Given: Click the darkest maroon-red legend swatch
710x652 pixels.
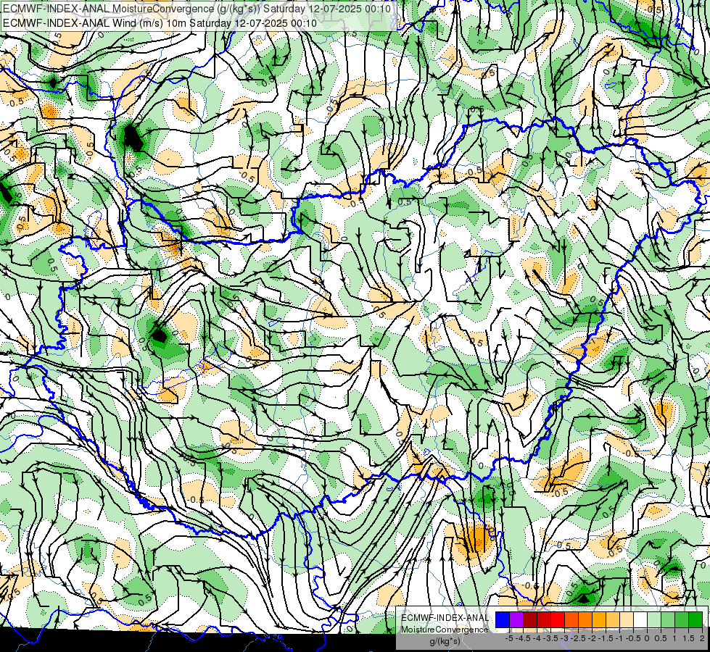Looking at the screenshot, I should pos(530,619).
